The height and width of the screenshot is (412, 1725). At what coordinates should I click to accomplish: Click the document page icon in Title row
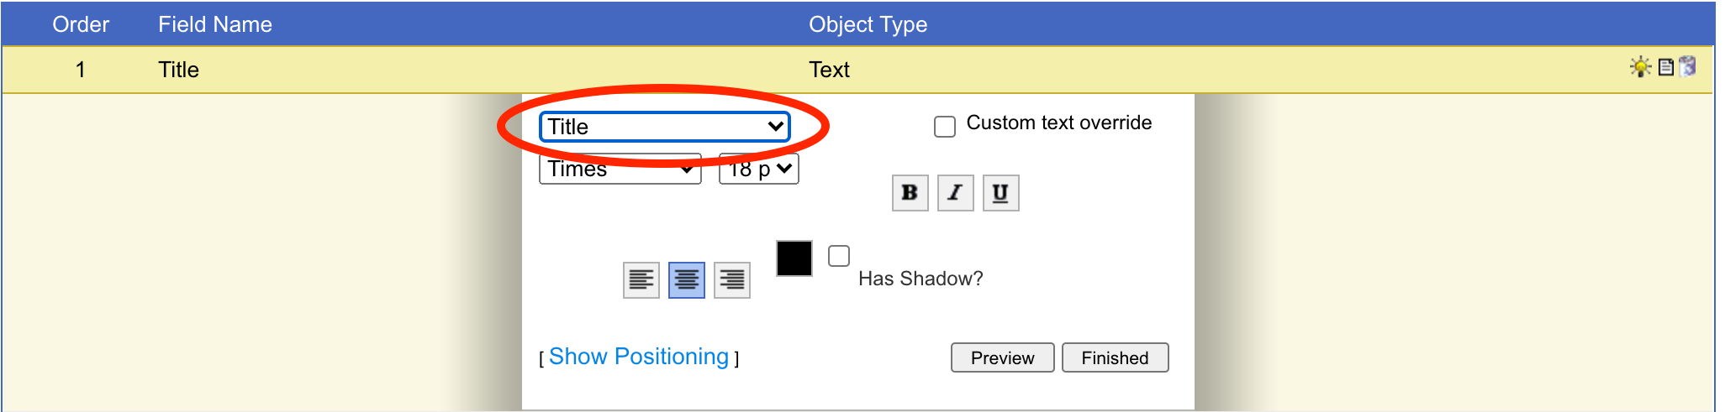tap(1665, 67)
